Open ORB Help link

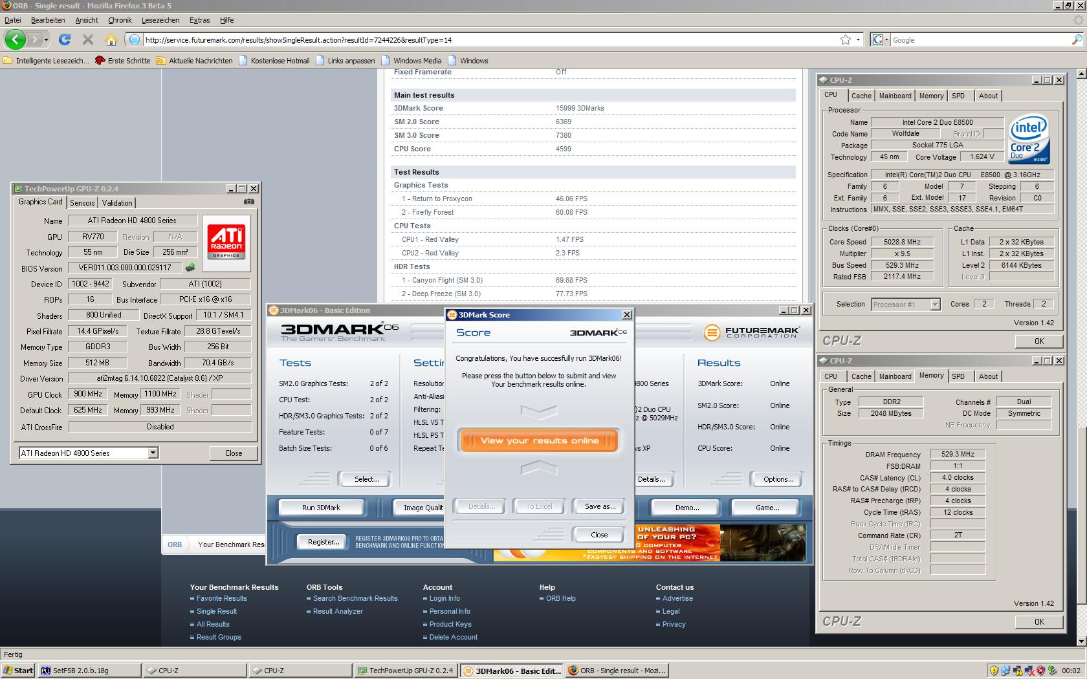(560, 598)
